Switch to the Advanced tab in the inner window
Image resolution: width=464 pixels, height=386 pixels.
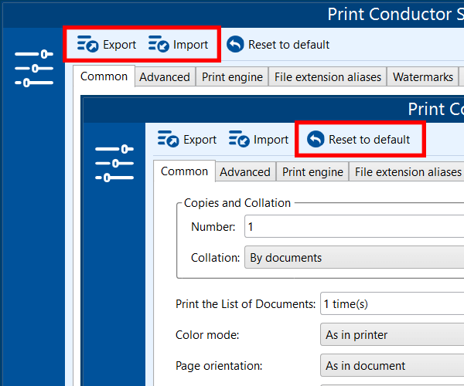click(245, 172)
